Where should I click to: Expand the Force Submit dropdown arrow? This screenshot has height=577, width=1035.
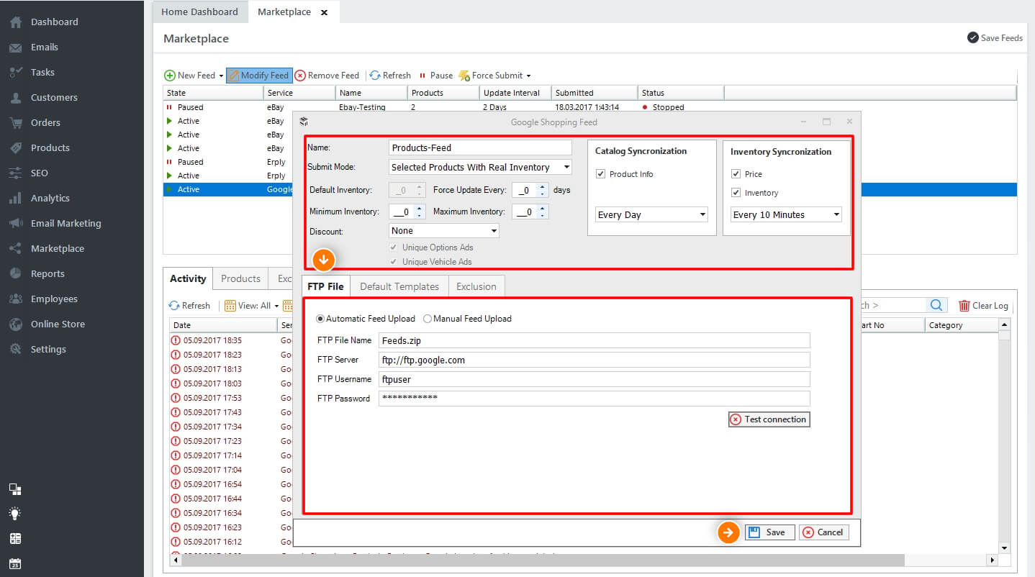(528, 76)
